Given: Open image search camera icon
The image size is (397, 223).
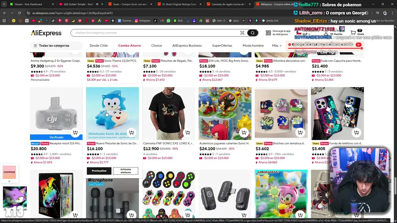Looking at the screenshot, I should pos(242,33).
